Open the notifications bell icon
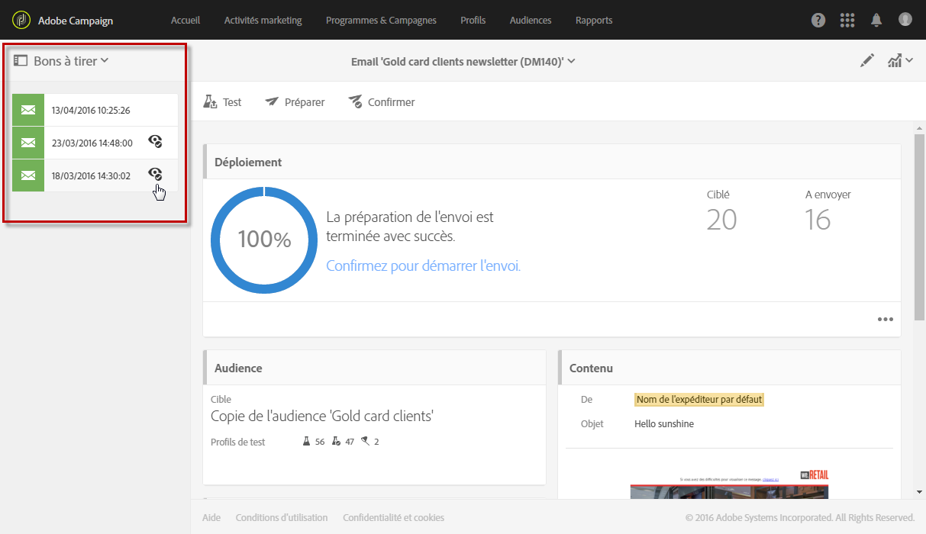 tap(876, 21)
